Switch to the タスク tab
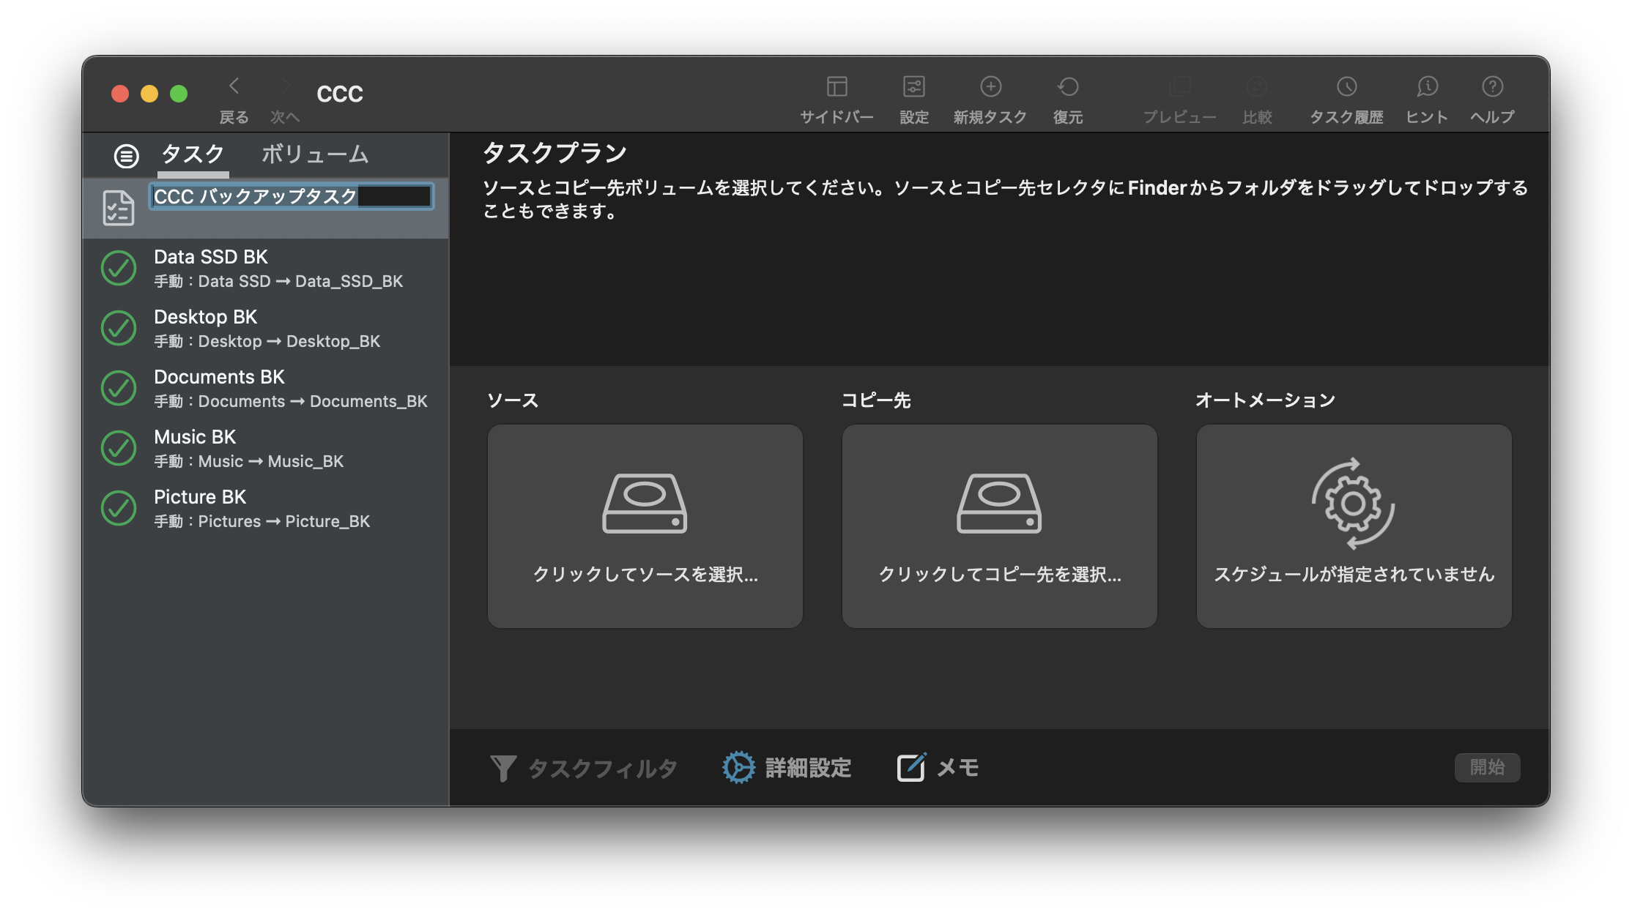 click(x=193, y=154)
